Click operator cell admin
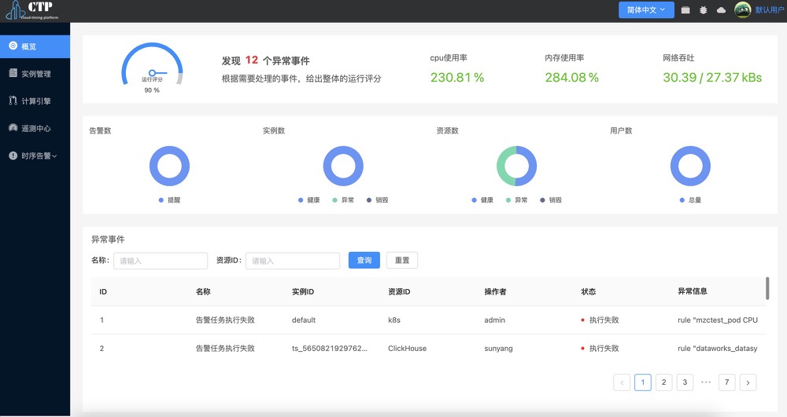Screen dimensions: 787x417 tap(494, 320)
